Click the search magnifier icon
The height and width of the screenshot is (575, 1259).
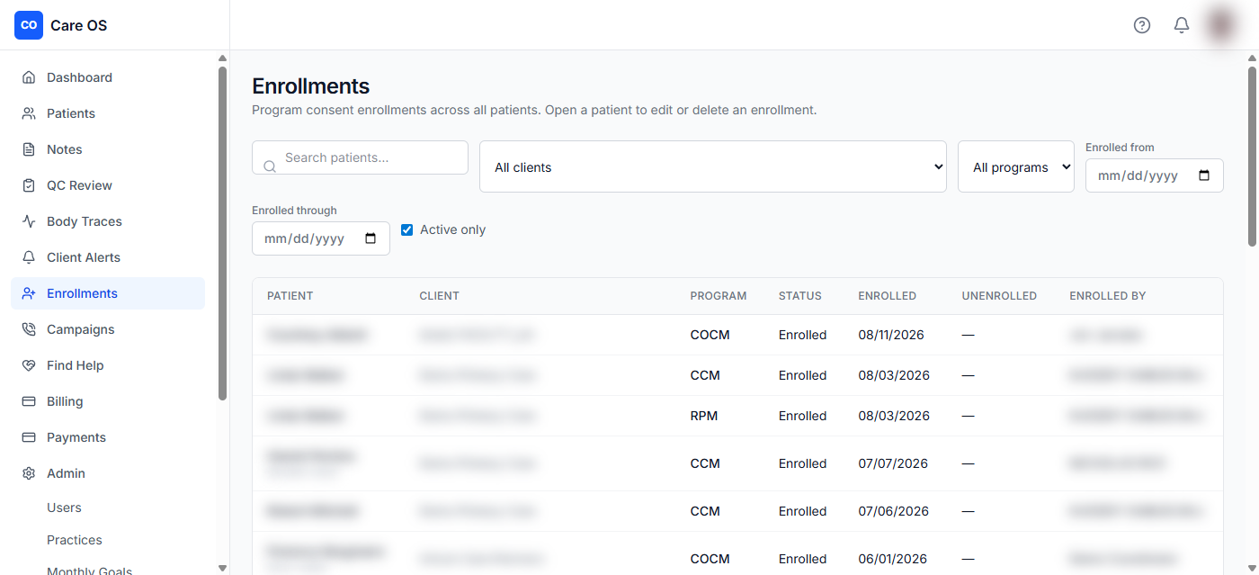270,166
